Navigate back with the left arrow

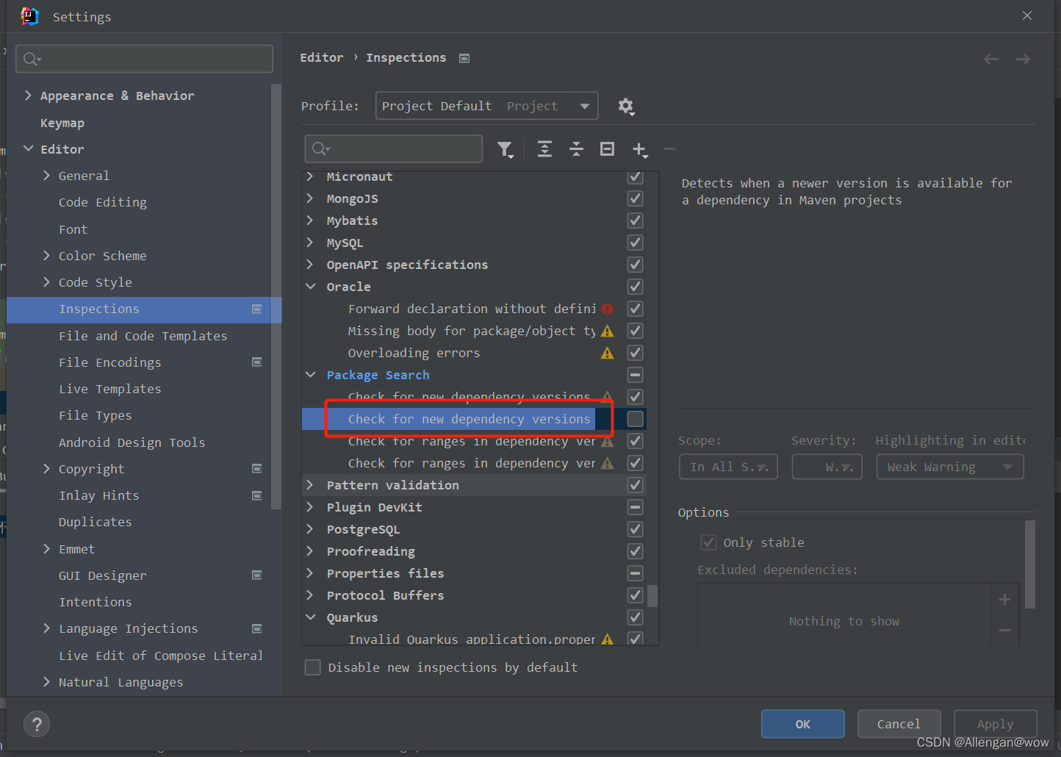coord(991,59)
